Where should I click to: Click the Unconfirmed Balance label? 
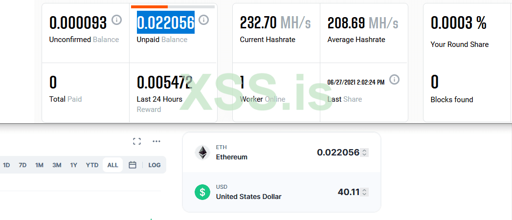pyautogui.click(x=84, y=40)
